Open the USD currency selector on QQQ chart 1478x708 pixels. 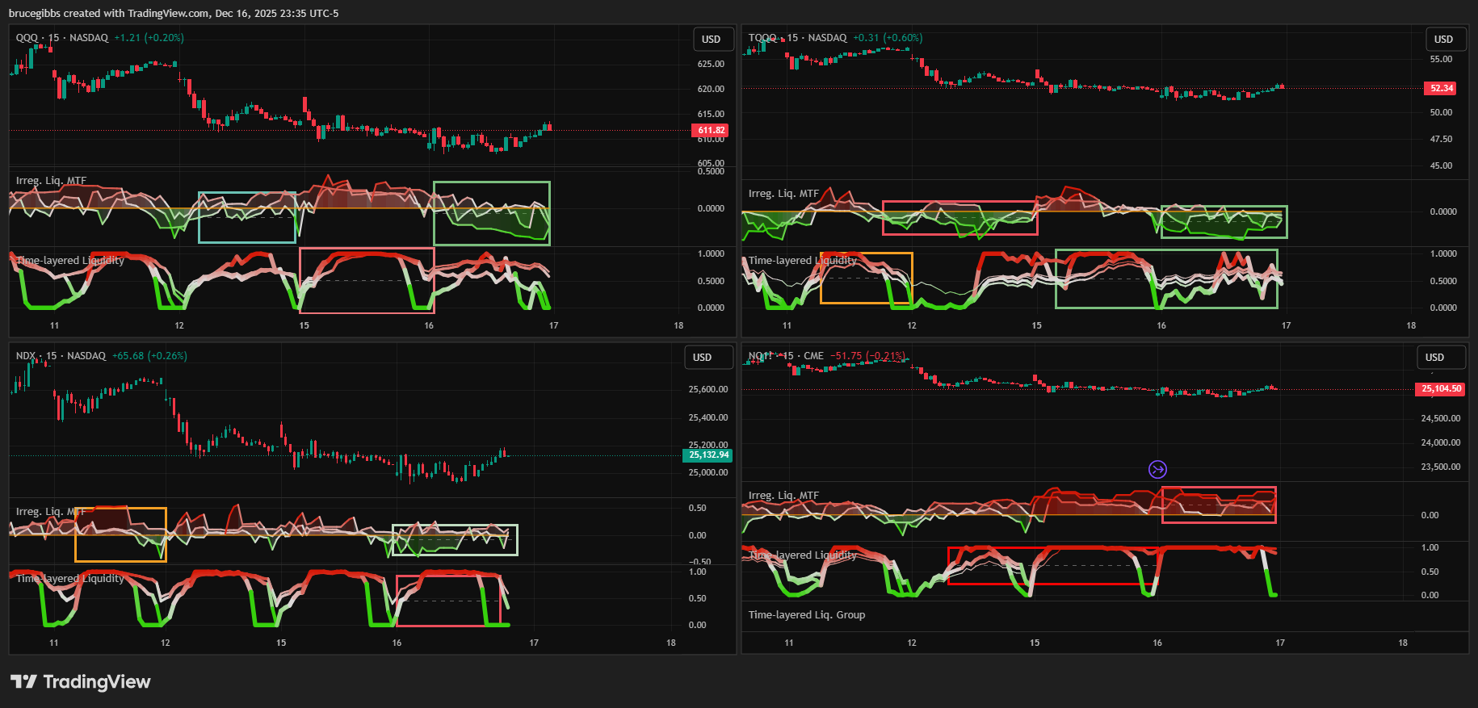(x=711, y=40)
